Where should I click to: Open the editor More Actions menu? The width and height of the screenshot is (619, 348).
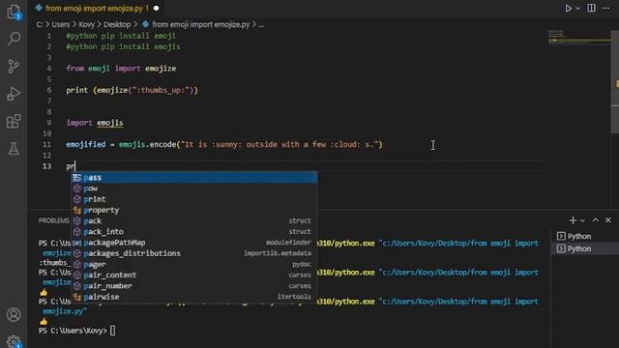606,9
